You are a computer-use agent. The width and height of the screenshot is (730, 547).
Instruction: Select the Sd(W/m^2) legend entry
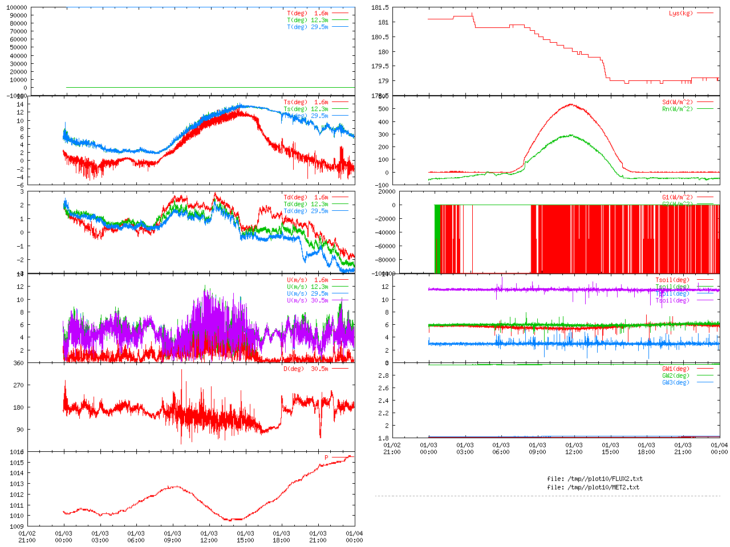pos(678,103)
